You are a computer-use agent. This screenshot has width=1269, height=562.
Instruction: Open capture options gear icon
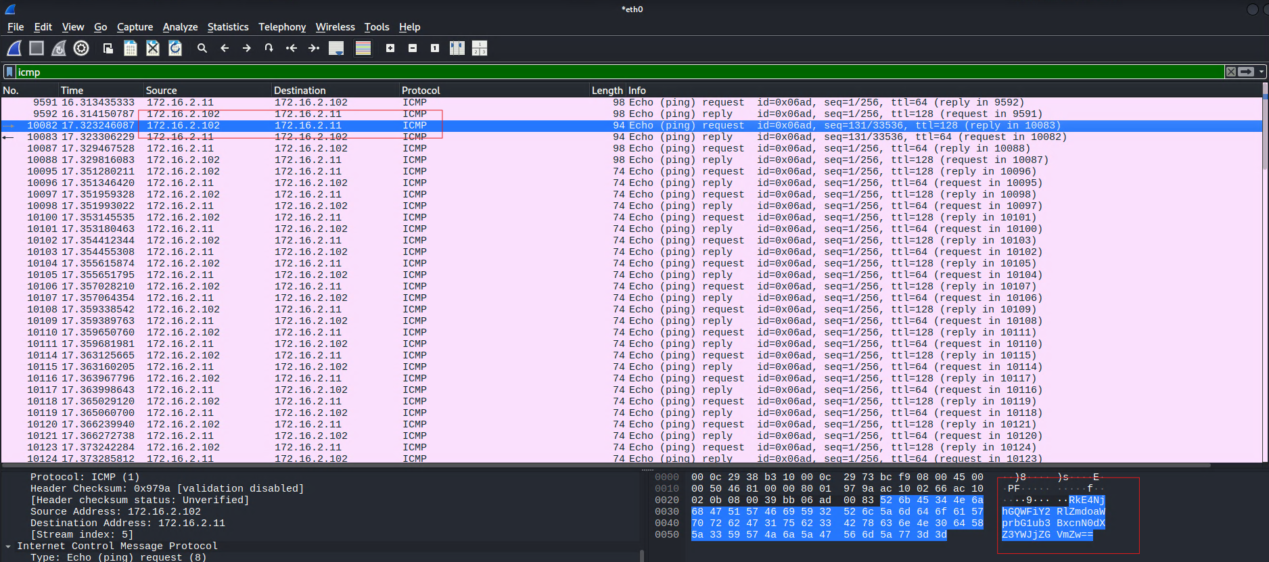[81, 48]
